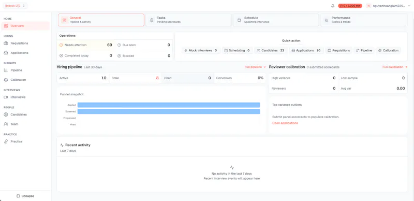Expand the user account menu chevron
The width and height of the screenshot is (414, 201).
click(409, 6)
